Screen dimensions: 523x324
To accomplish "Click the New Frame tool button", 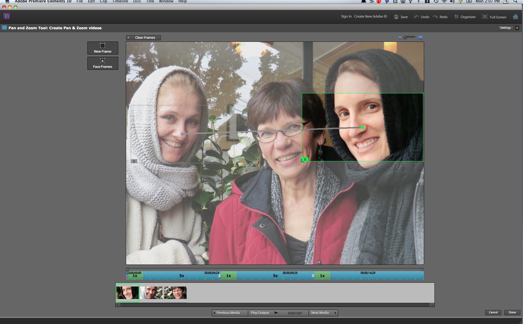I will point(103,48).
